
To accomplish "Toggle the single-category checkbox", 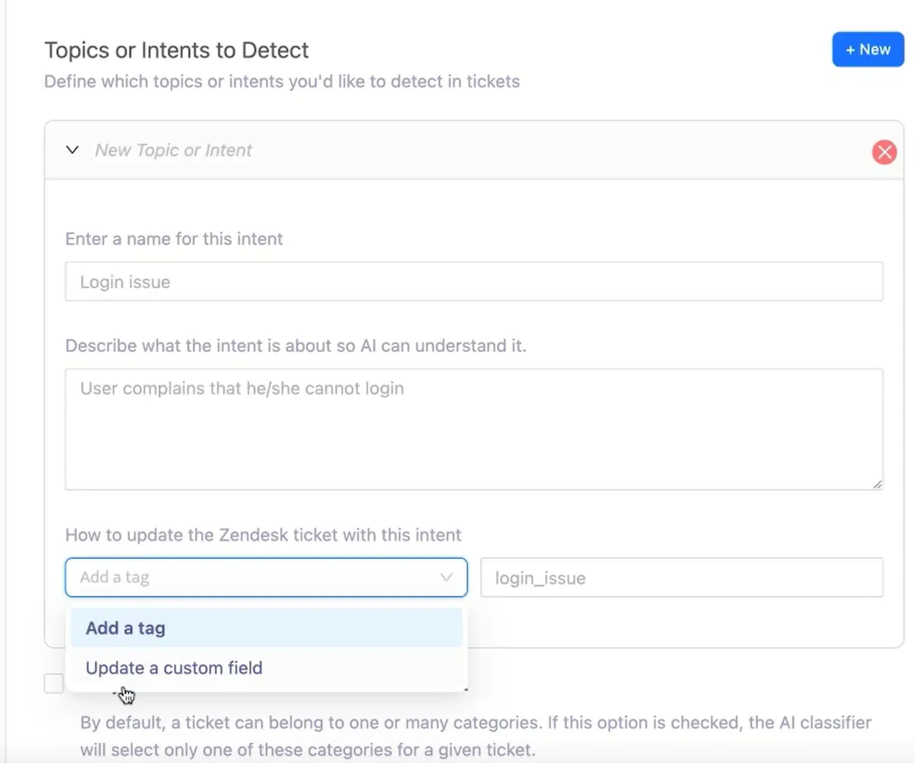I will 54,684.
